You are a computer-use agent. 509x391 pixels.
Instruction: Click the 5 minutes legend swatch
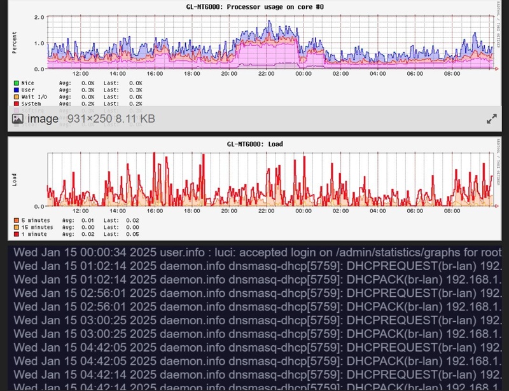coord(17,221)
